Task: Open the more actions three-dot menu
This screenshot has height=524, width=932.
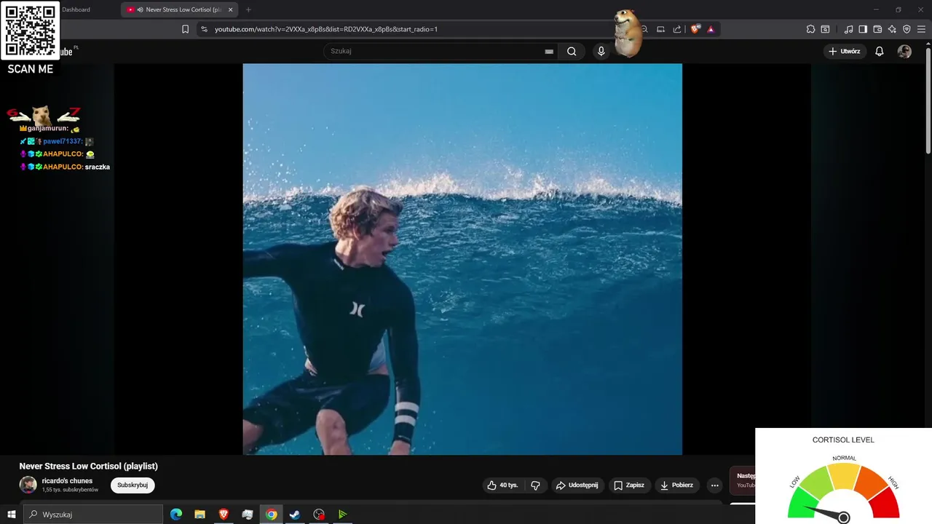Action: click(x=715, y=485)
